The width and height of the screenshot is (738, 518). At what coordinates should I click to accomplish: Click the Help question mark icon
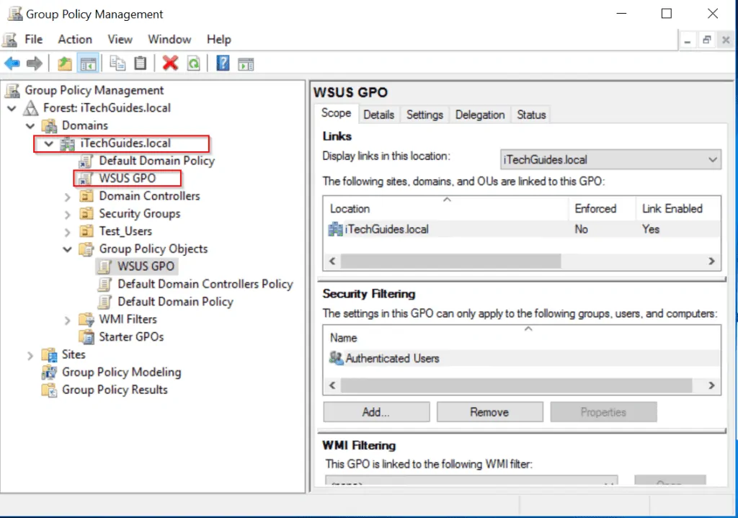coord(221,63)
